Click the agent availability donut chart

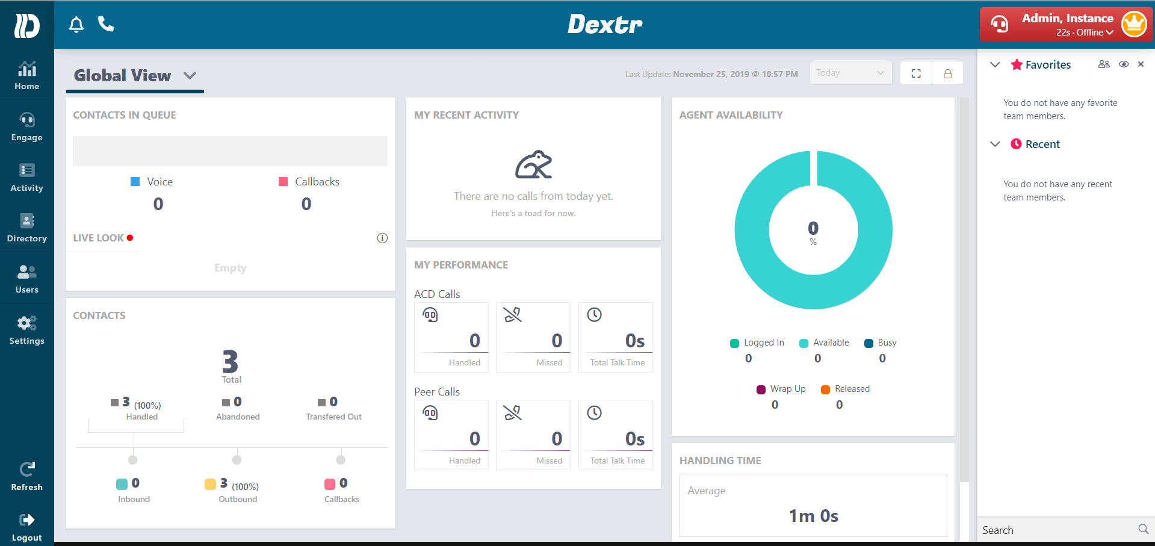coord(813,230)
